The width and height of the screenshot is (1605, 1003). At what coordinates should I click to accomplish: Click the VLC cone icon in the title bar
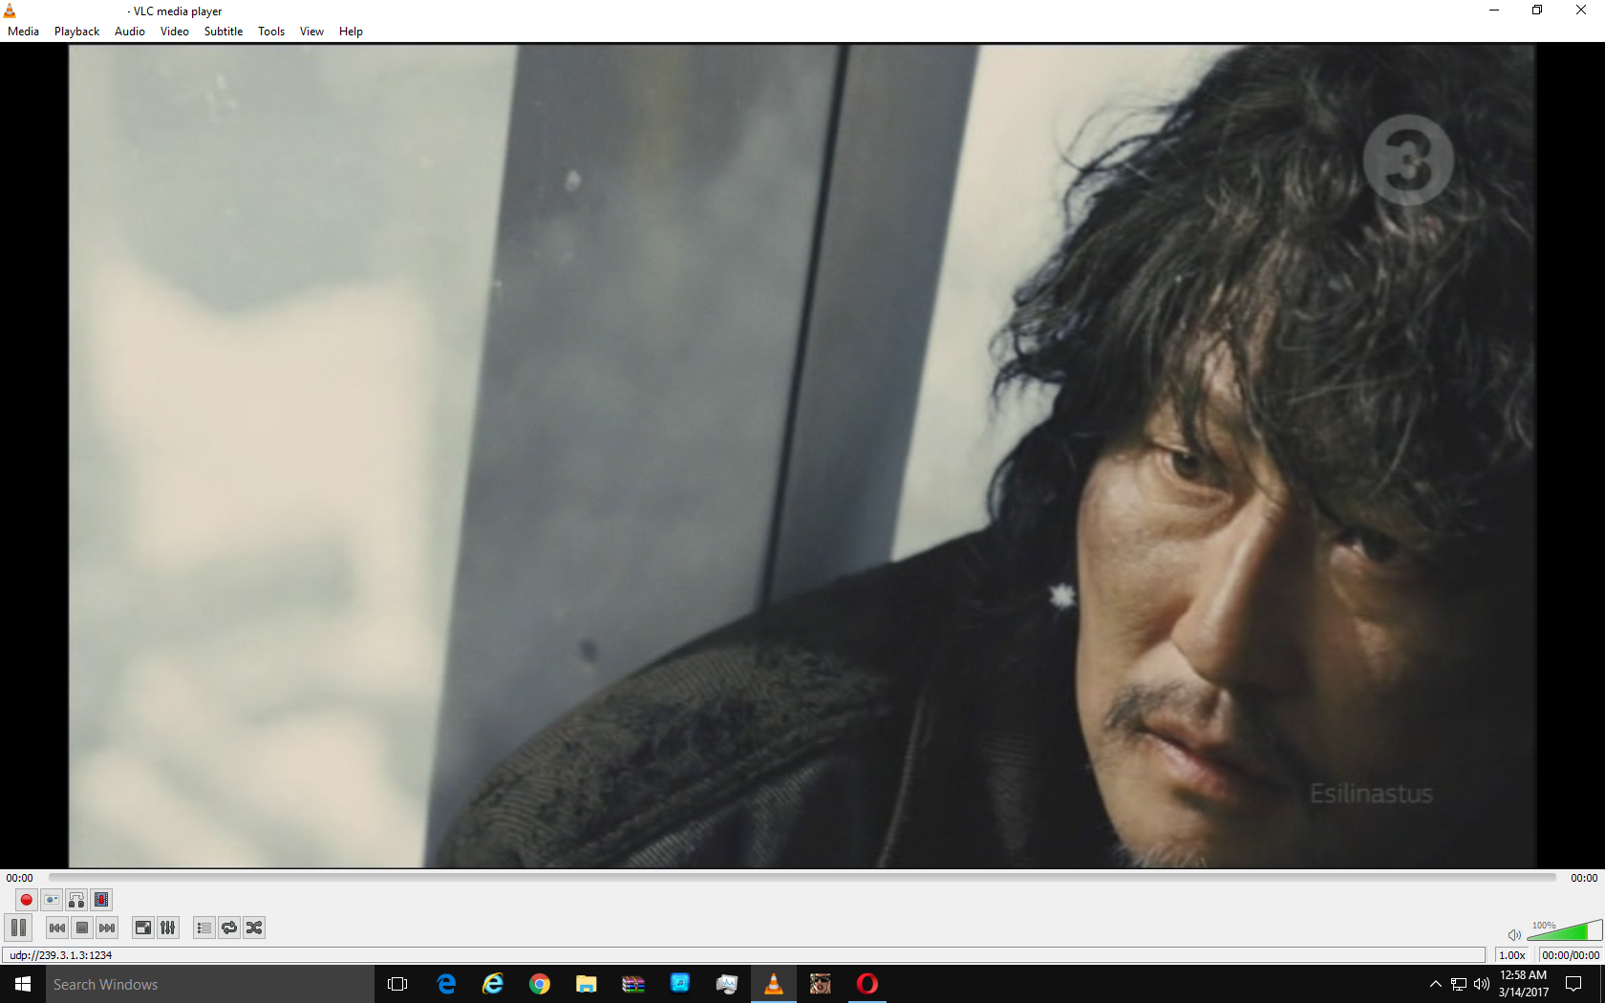(x=10, y=11)
